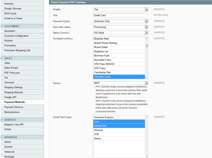Click Accepted currency list scroll up arrow
The width and height of the screenshot is (212, 158).
tap(147, 39)
